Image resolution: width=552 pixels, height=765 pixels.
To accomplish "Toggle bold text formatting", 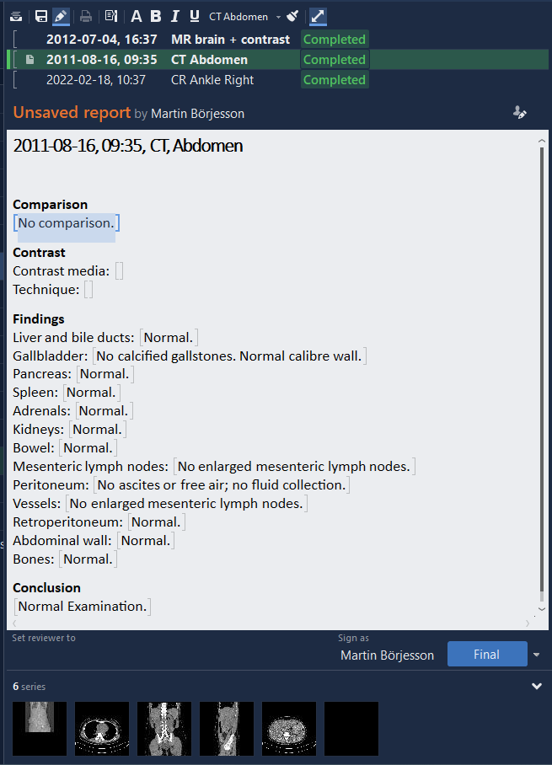I will [156, 16].
